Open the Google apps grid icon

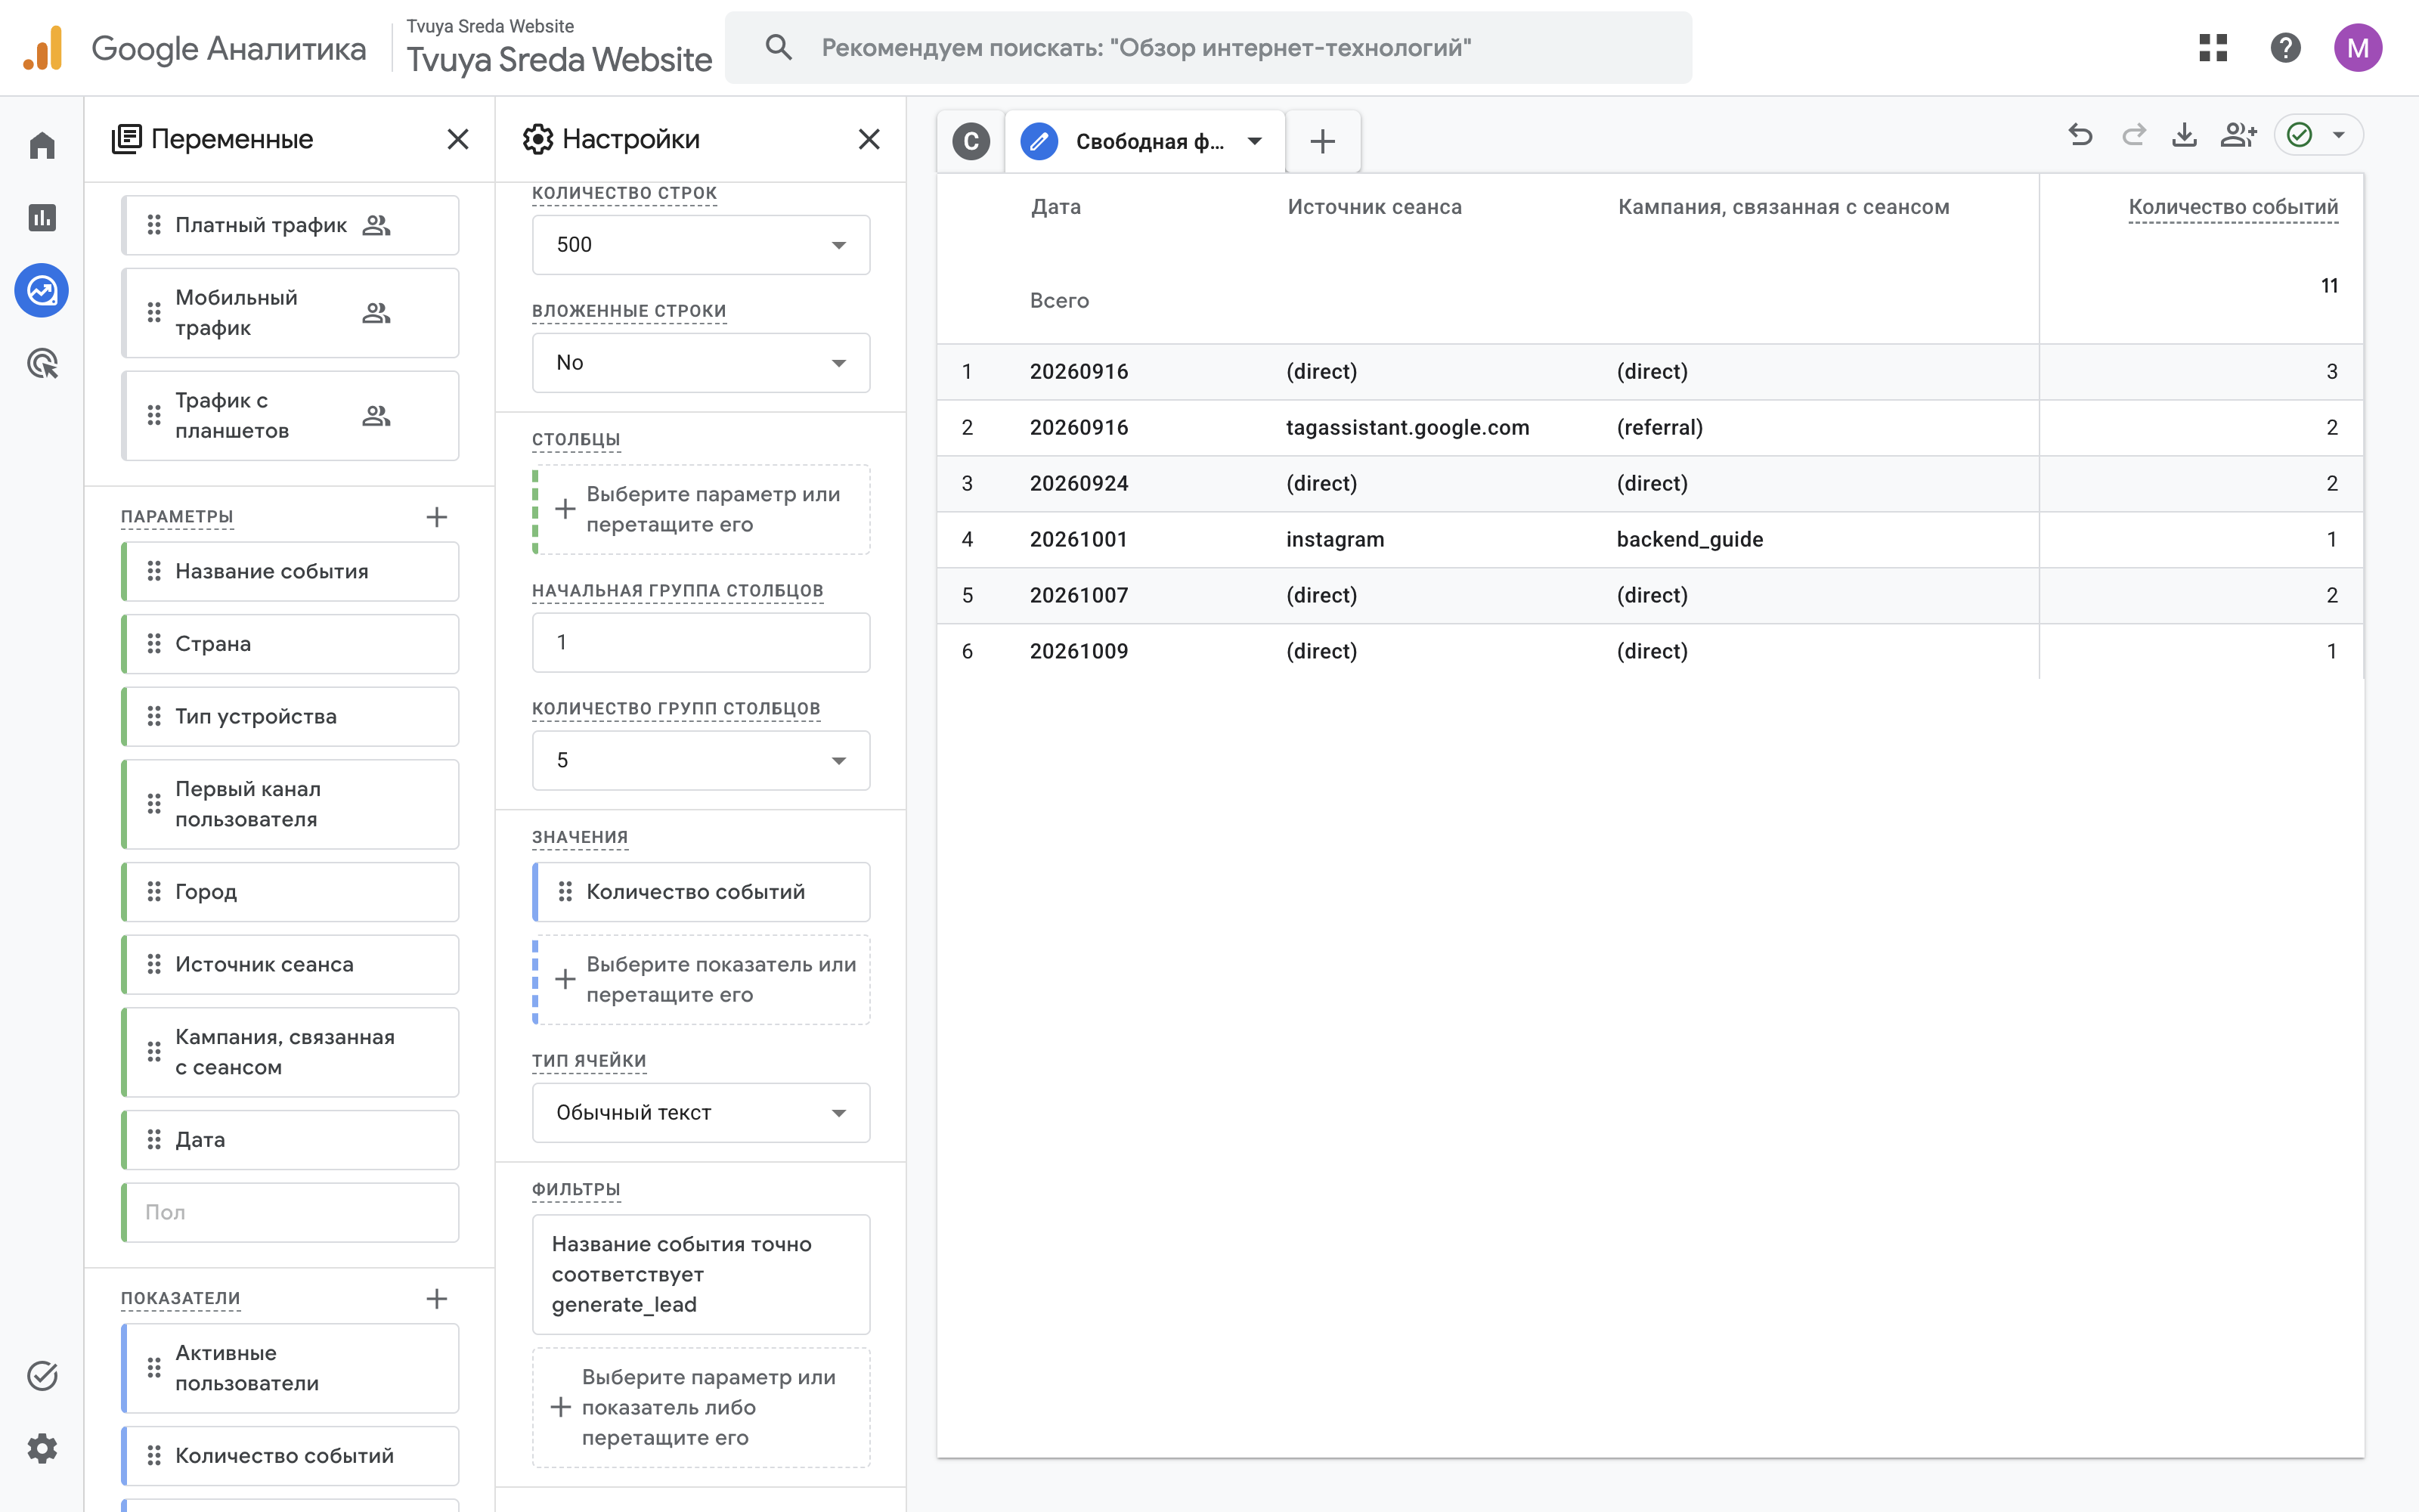(x=2213, y=48)
